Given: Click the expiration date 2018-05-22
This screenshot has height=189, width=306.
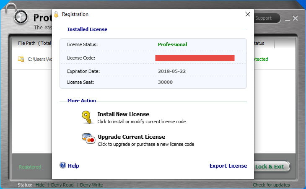Looking at the screenshot, I should click(x=172, y=71).
